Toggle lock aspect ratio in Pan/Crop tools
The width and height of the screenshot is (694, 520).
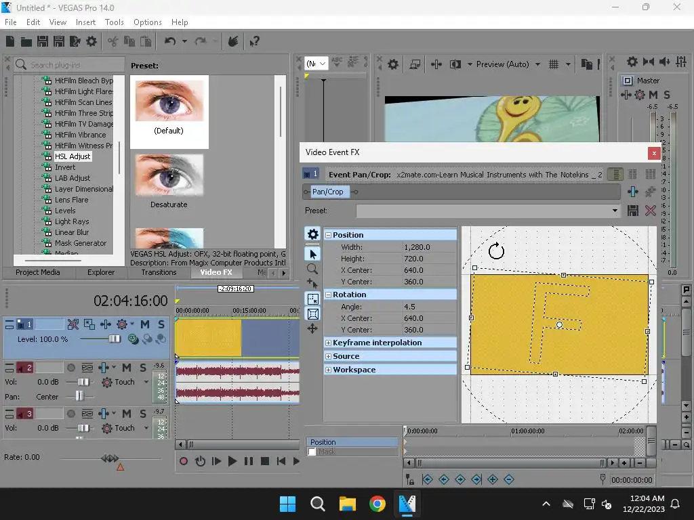(x=313, y=299)
